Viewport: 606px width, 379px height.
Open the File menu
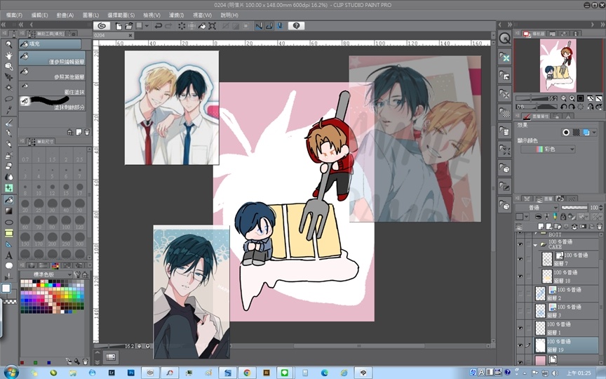pos(14,15)
